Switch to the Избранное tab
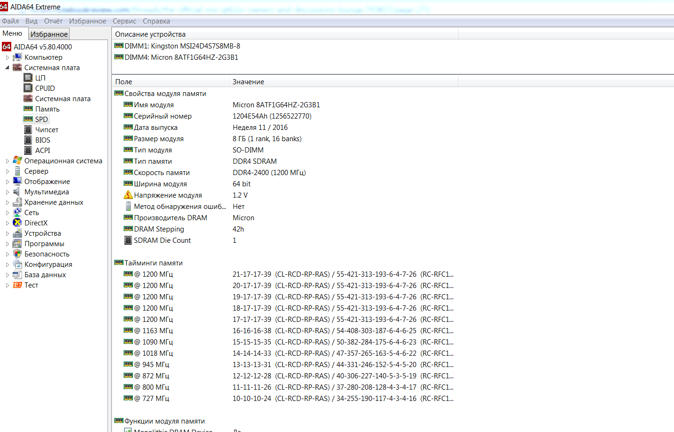This screenshot has width=674, height=432. [49, 34]
